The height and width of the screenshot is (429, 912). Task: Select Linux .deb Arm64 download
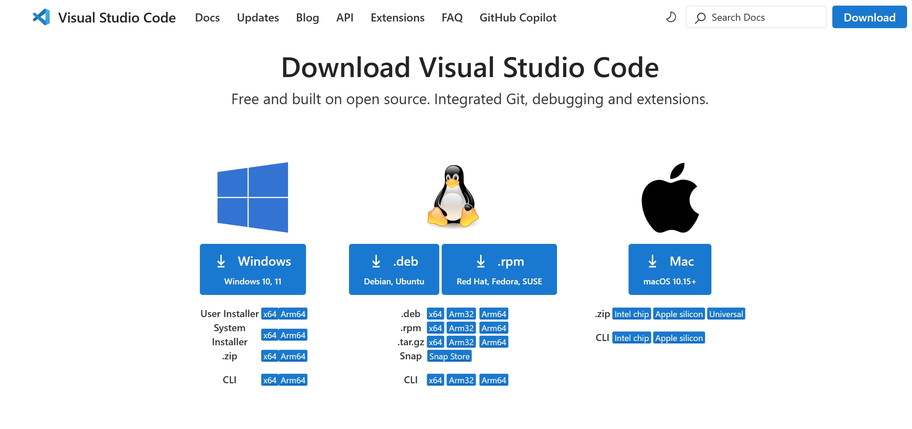click(494, 314)
